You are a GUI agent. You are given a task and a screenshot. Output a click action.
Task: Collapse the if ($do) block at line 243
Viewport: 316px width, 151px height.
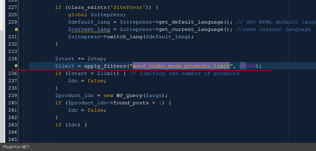pyautogui.click(x=24, y=125)
